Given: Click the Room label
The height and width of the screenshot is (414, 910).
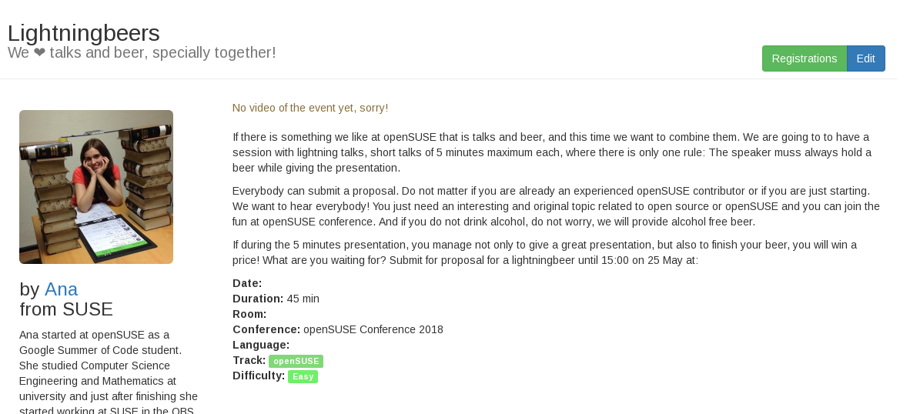Looking at the screenshot, I should [249, 314].
